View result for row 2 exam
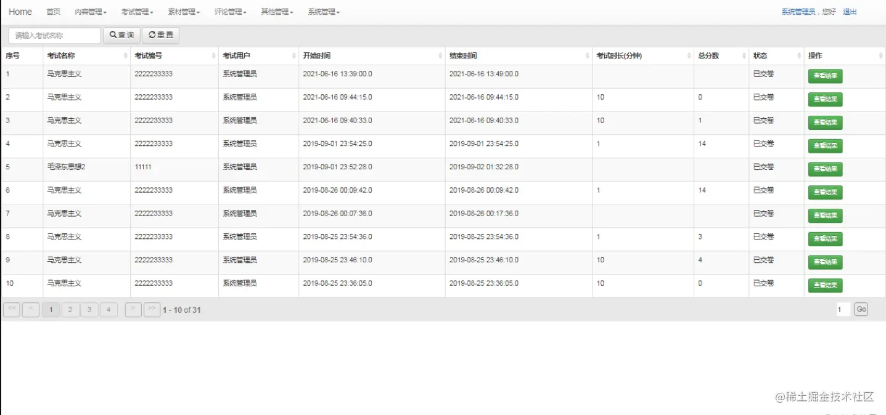 point(825,100)
